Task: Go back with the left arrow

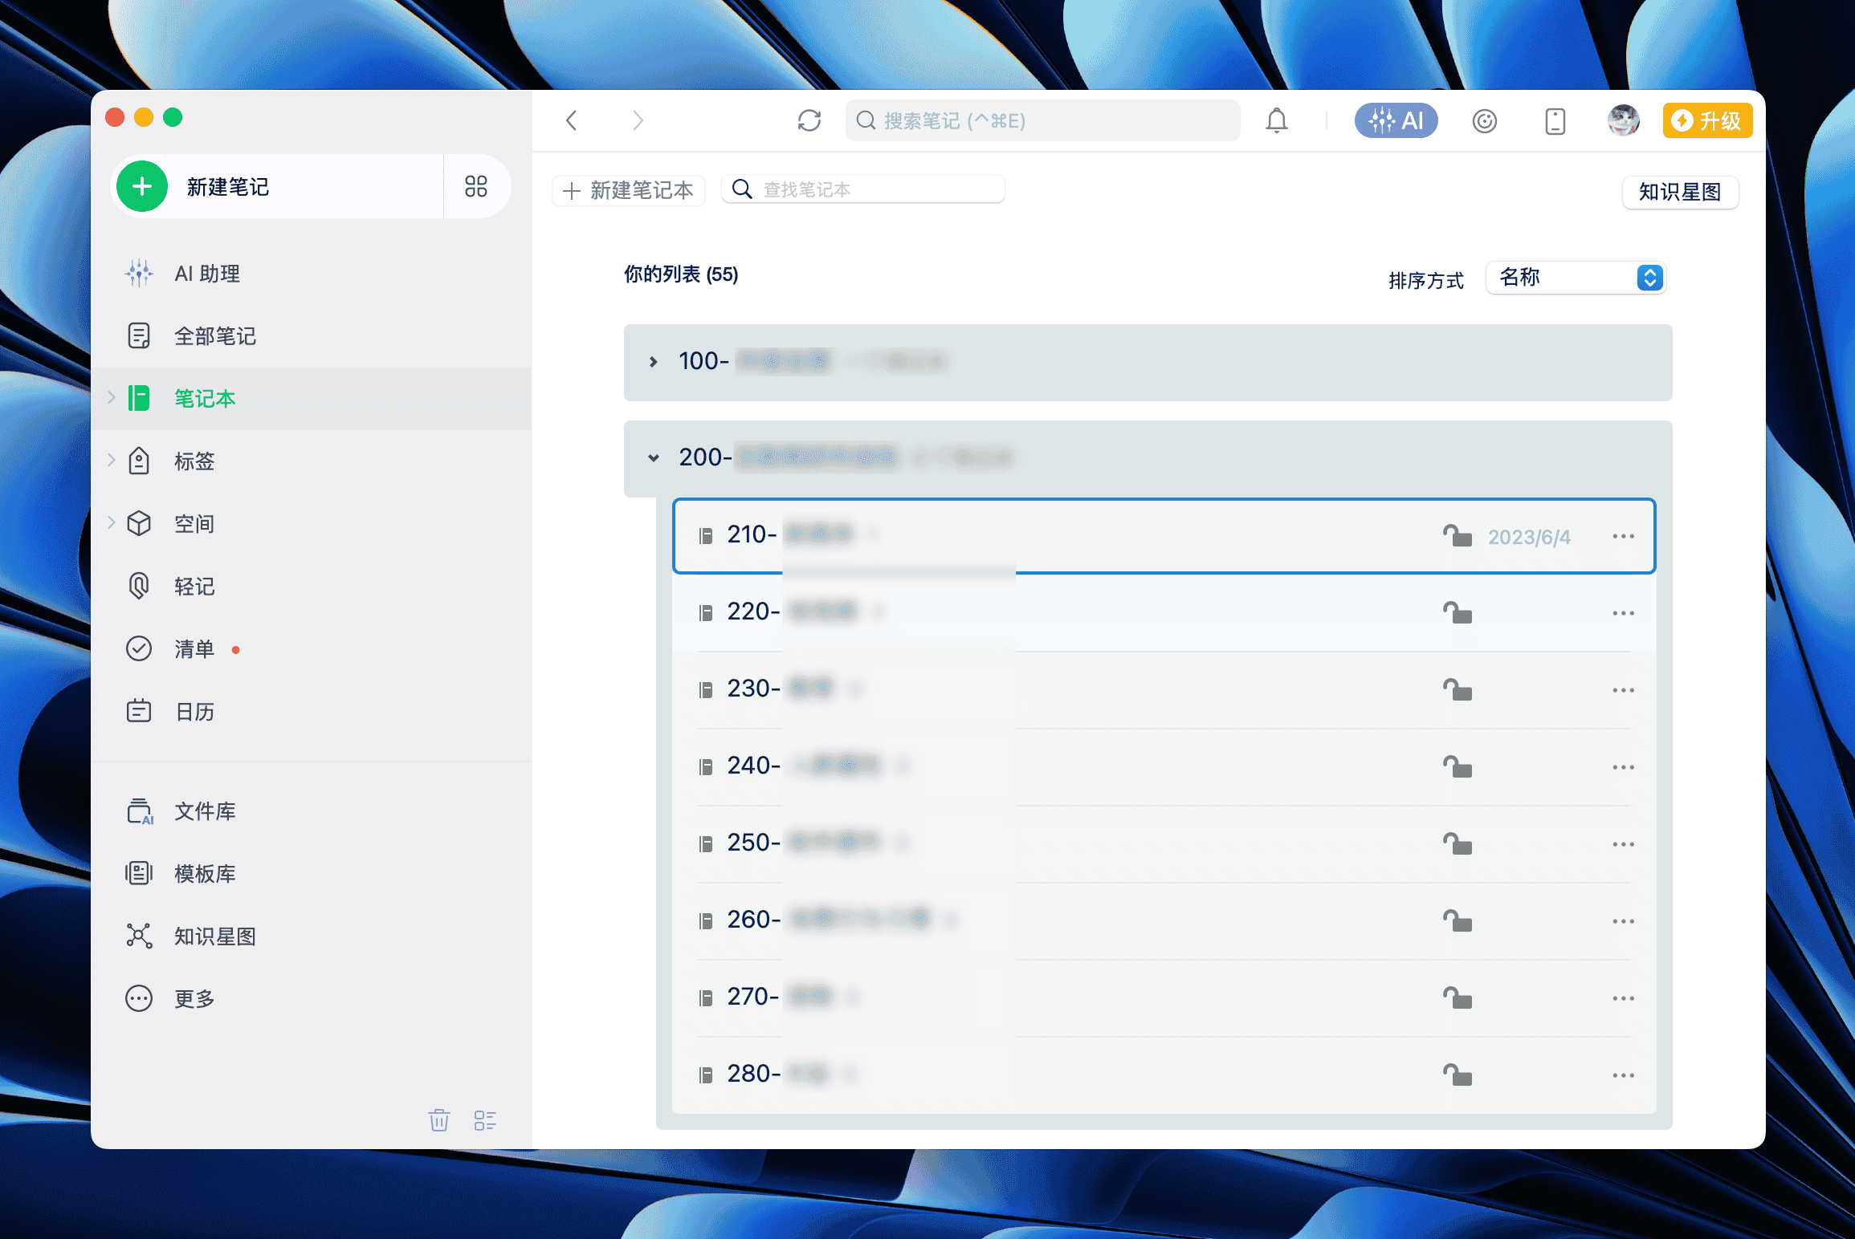Action: point(572,120)
